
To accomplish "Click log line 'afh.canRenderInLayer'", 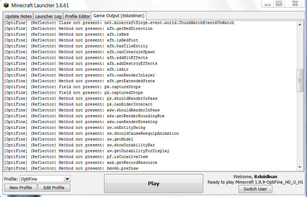I will [79, 75].
